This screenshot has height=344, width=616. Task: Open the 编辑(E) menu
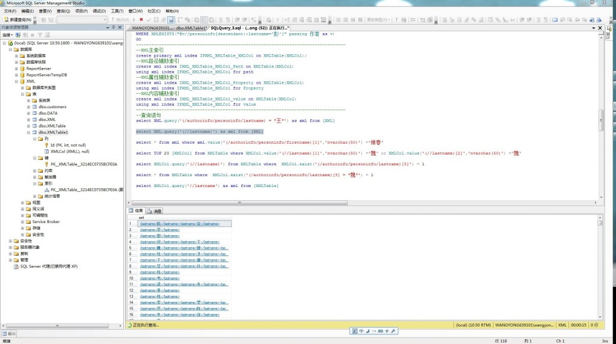(28, 11)
